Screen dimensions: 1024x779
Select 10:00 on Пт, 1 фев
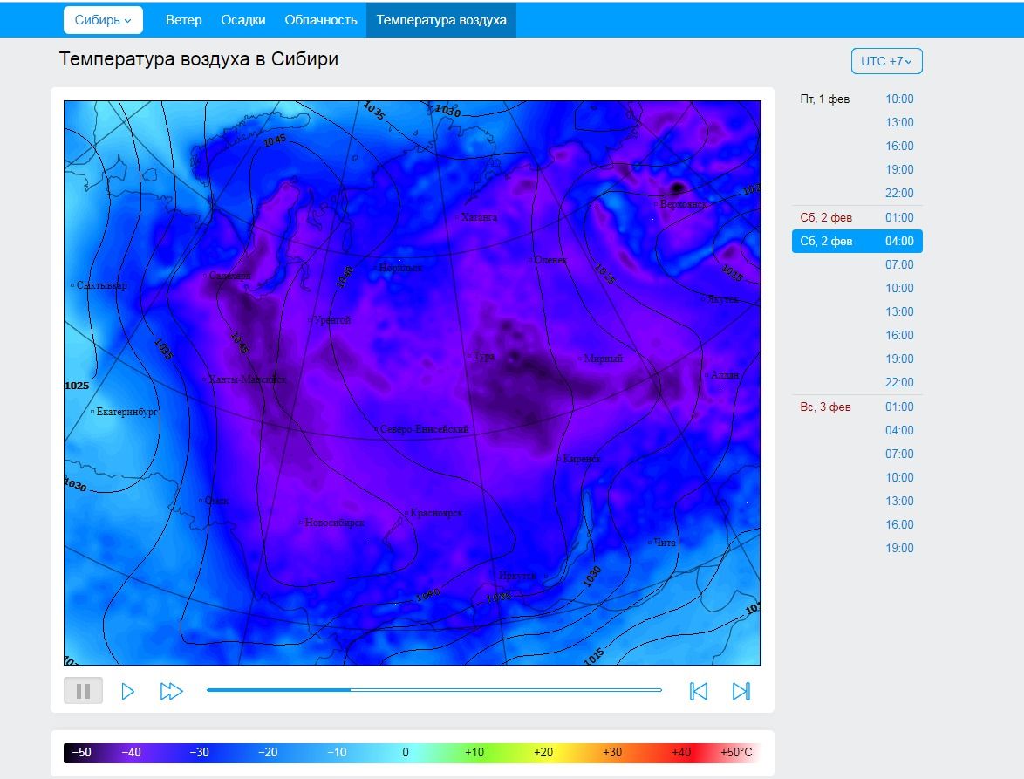click(x=899, y=99)
